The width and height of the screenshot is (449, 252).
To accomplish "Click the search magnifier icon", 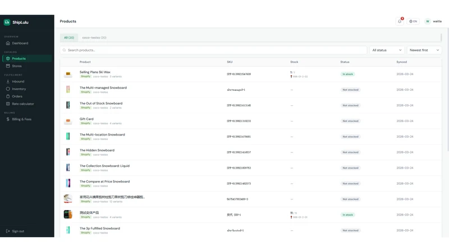I will pos(64,50).
